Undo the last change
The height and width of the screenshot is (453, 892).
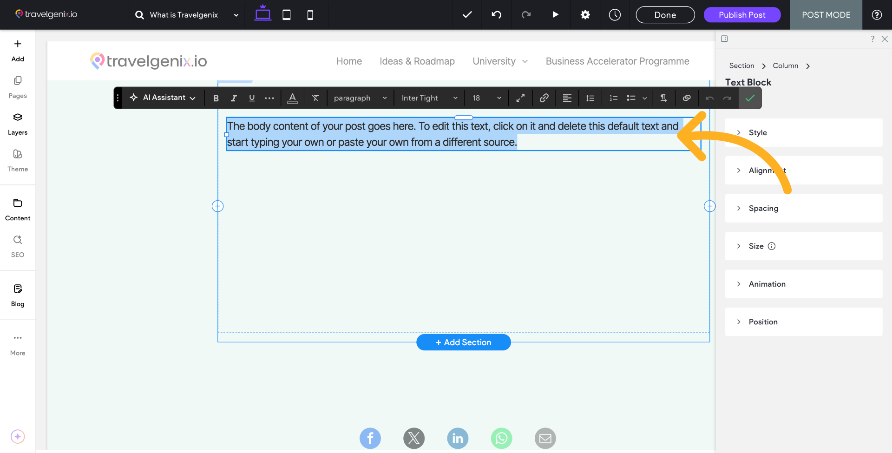496,14
